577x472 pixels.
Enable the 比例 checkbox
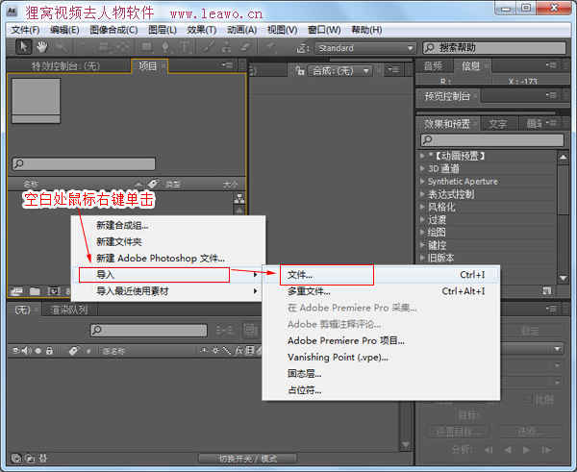pos(528,399)
